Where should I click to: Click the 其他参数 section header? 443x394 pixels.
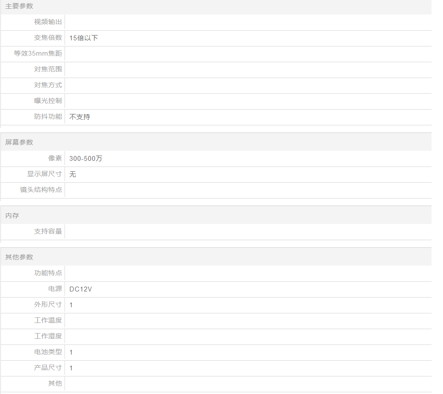coord(19,257)
